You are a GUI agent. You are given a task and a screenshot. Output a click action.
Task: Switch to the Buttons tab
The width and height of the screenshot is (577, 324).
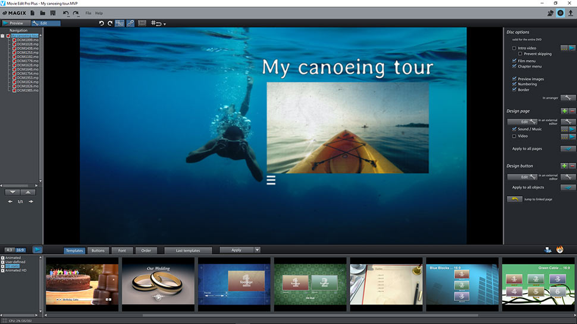[98, 250]
